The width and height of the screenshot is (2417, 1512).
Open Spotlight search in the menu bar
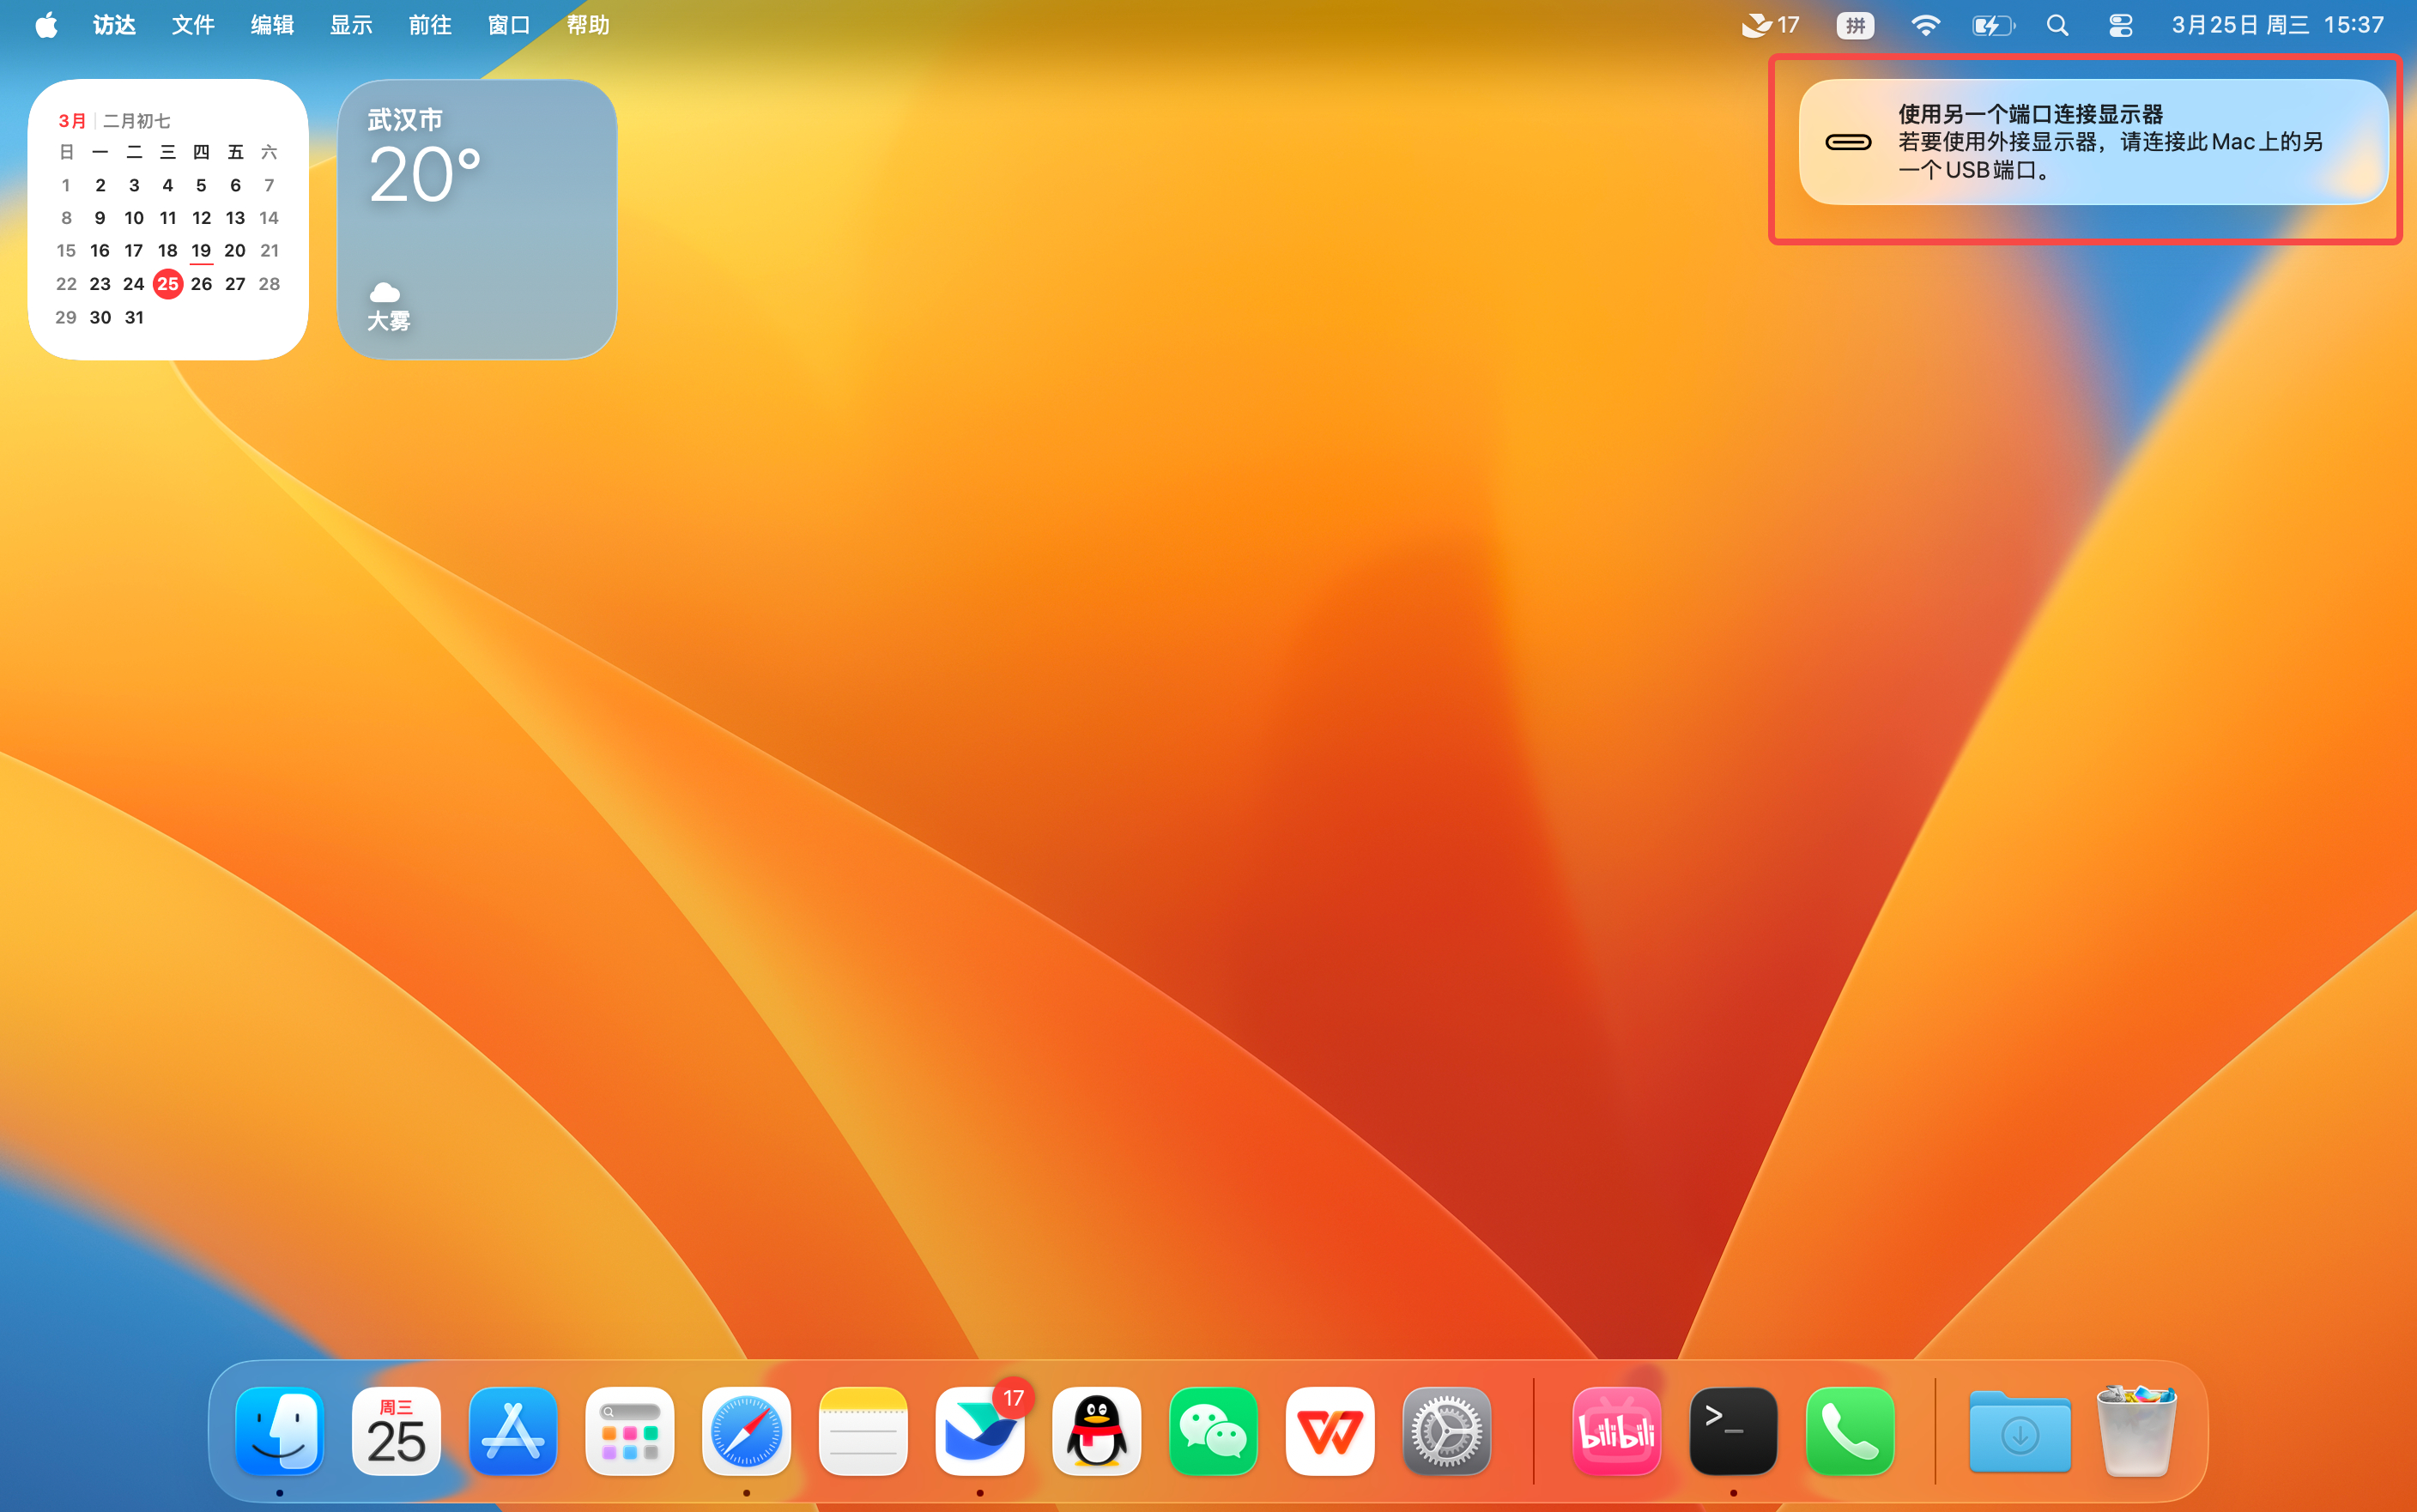click(2057, 24)
